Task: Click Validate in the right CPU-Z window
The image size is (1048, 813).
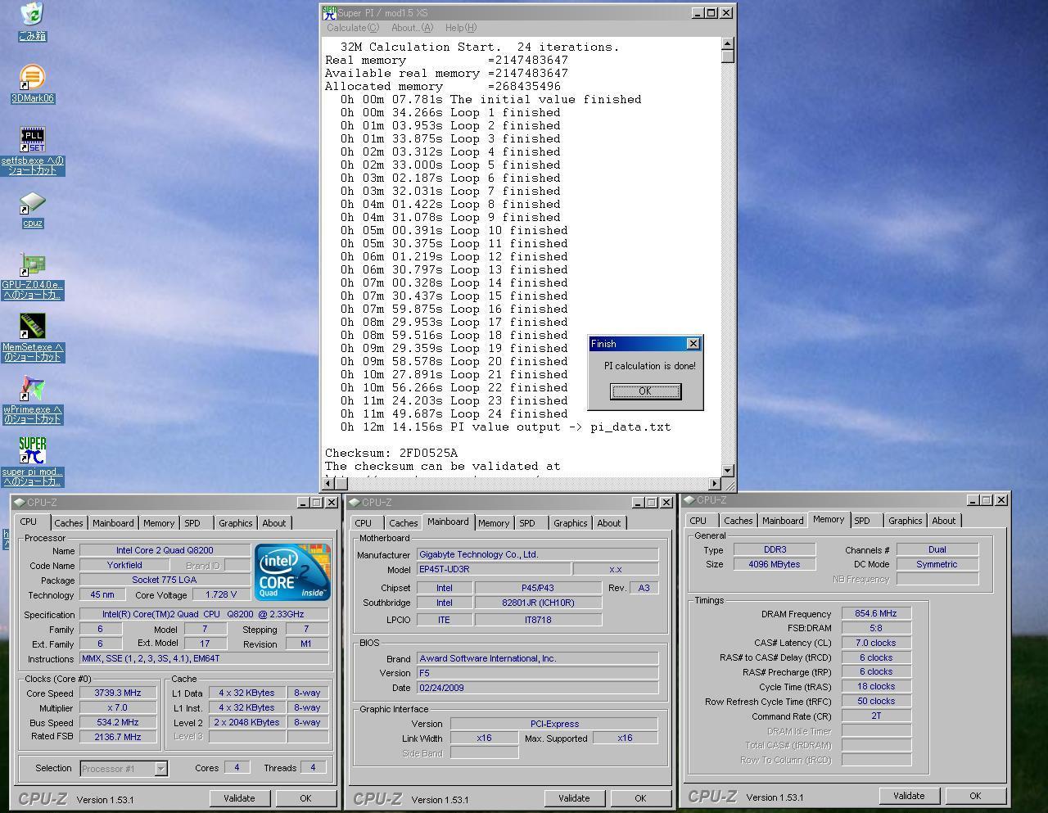Action: [x=909, y=796]
